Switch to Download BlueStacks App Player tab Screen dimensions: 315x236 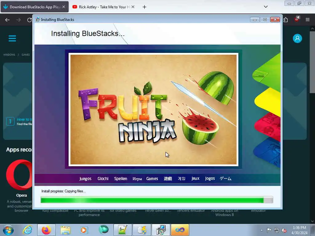click(34, 7)
